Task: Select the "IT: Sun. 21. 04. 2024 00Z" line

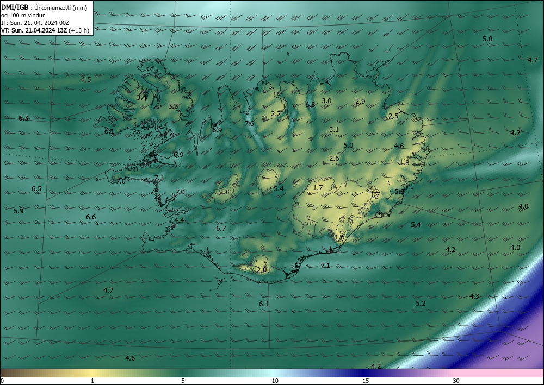Action: [35, 23]
